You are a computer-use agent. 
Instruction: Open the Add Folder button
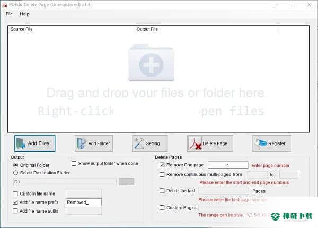94,143
